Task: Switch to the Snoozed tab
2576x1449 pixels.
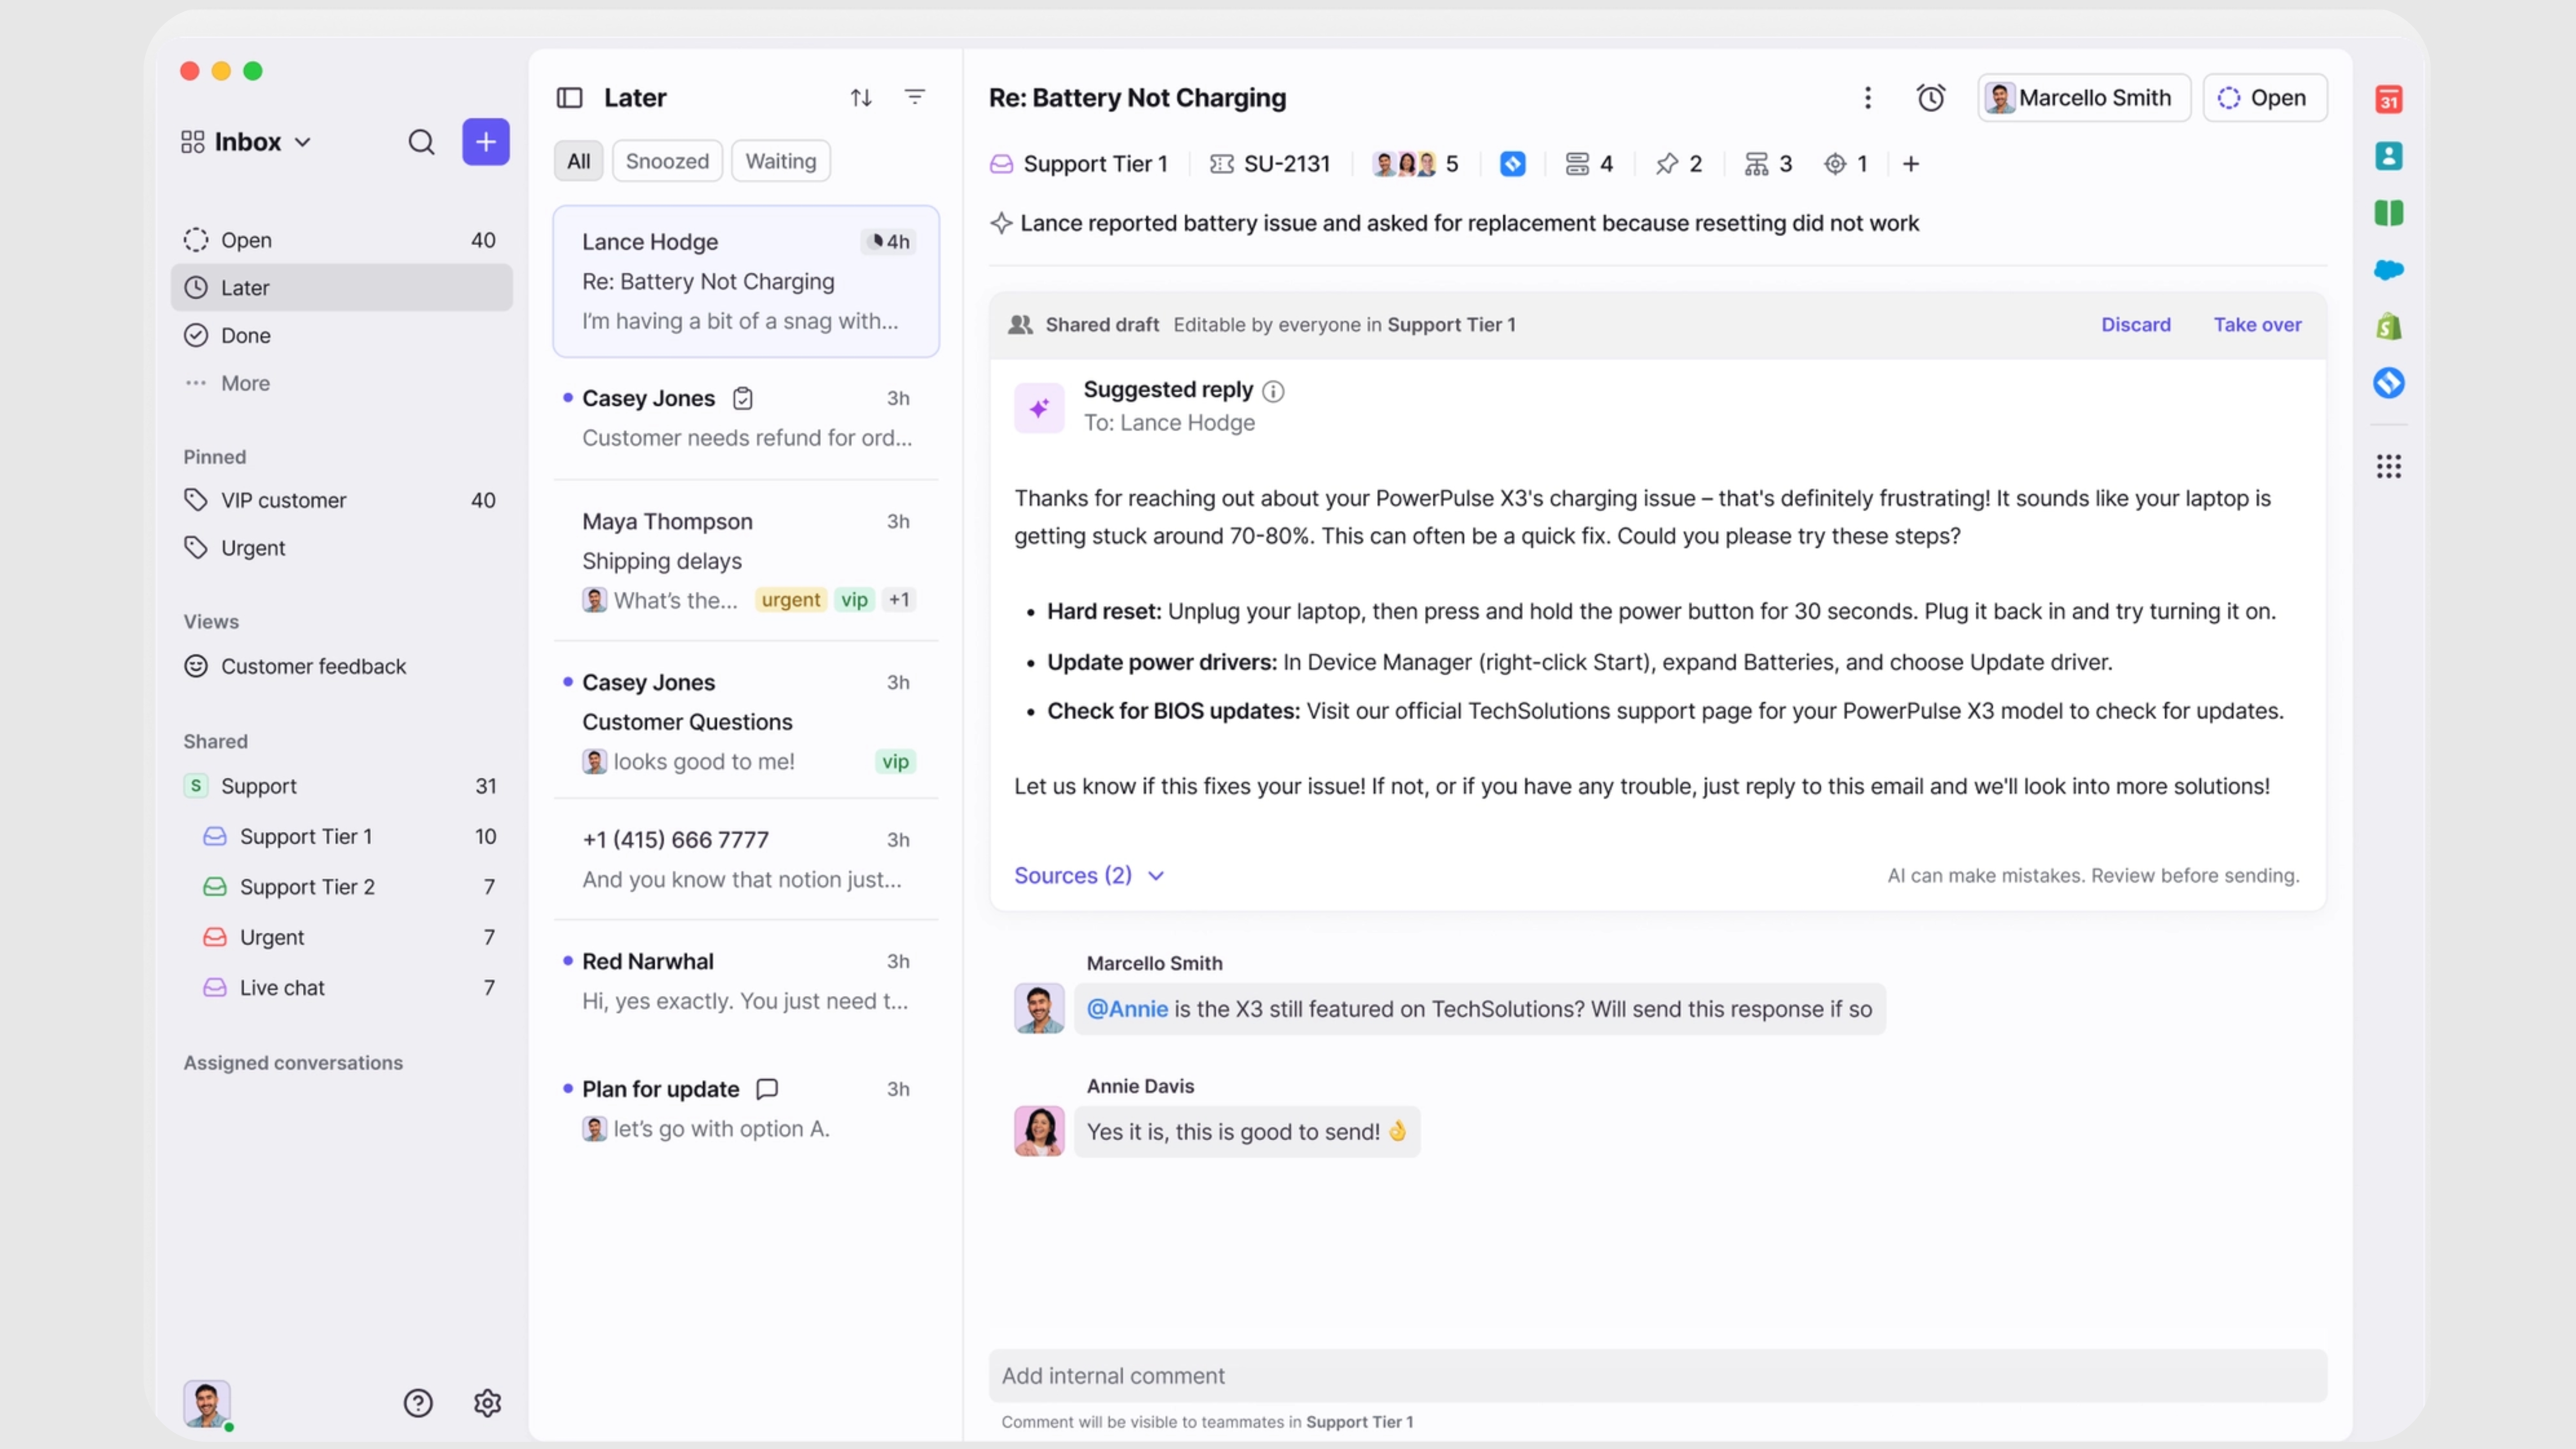Action: (x=667, y=161)
